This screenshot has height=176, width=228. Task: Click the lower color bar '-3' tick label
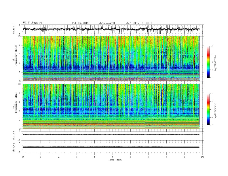pyautogui.click(x=212, y=94)
